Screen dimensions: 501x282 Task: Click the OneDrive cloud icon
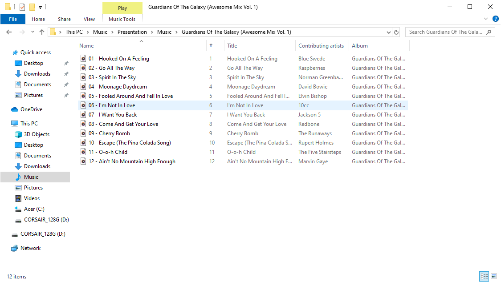(x=15, y=109)
